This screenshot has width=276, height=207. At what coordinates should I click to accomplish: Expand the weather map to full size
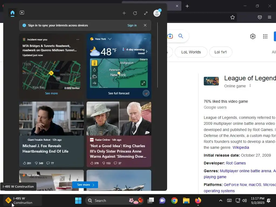pyautogui.click(x=143, y=83)
